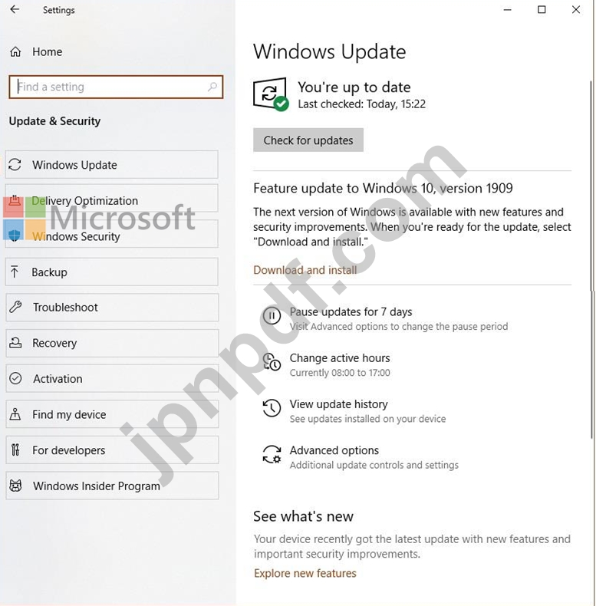
Task: Click the search magnifier icon
Action: (x=212, y=87)
